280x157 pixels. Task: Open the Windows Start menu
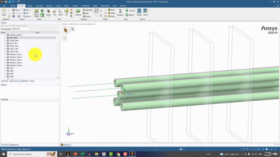pos(3,154)
